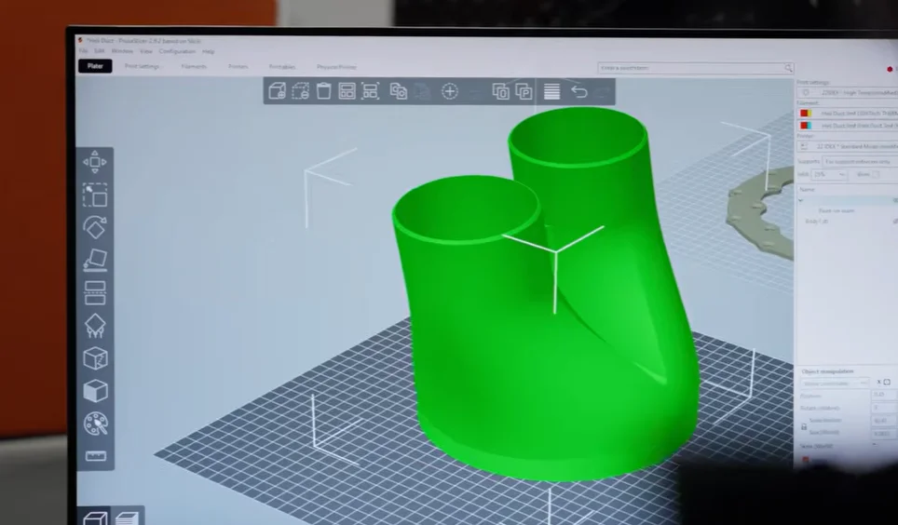Viewport: 898px width, 525px height.
Task: Click the Add instance plus icon
Action: click(x=450, y=90)
